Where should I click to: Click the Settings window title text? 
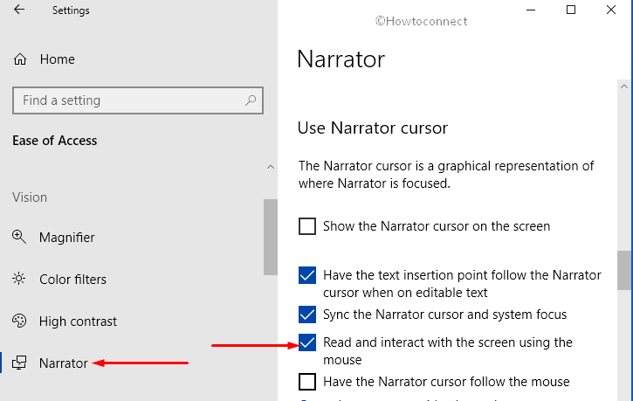click(71, 10)
